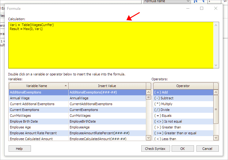228x160 pixels.
Task: Click the Insert Value column header
Action: click(107, 86)
